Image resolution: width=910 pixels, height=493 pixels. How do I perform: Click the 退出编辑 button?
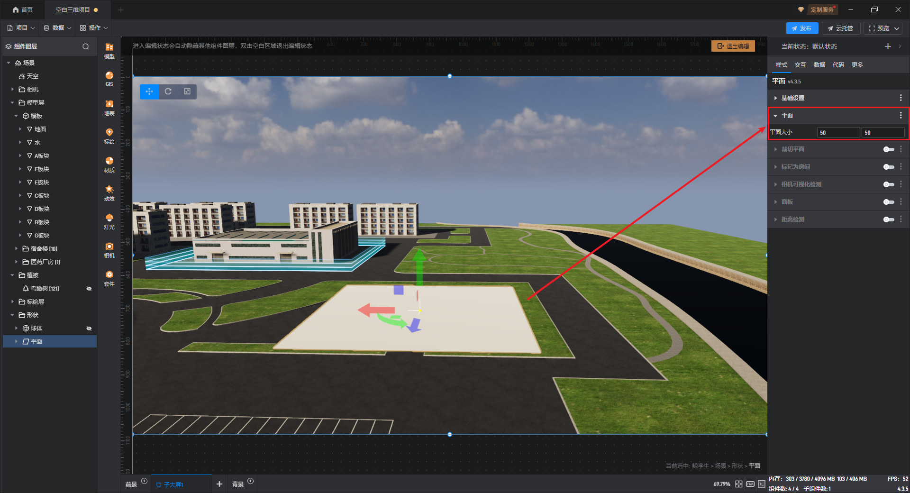733,46
